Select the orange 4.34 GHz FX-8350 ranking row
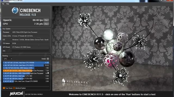 [x=26, y=71]
